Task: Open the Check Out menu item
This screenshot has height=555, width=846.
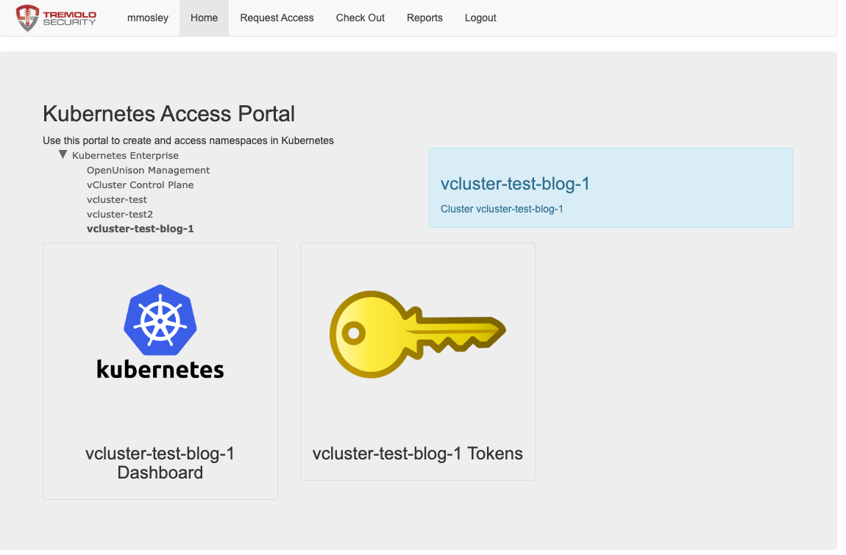Action: click(360, 18)
